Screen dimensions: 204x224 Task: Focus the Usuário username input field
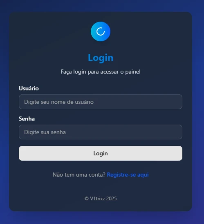point(101,102)
